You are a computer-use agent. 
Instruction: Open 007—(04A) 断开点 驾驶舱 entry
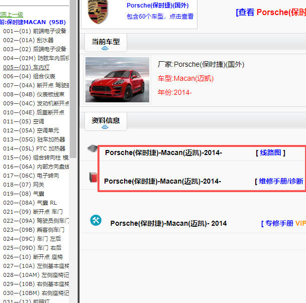point(36,85)
